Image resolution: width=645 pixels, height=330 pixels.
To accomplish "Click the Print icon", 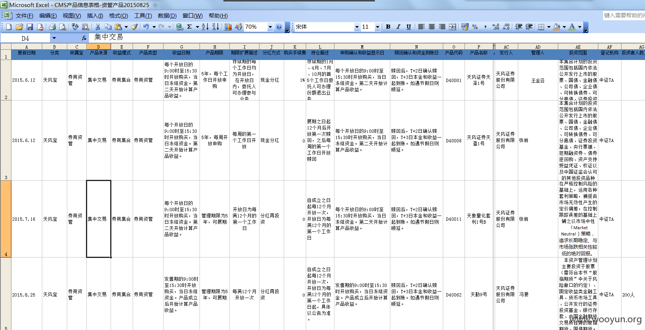I will tap(52, 27).
